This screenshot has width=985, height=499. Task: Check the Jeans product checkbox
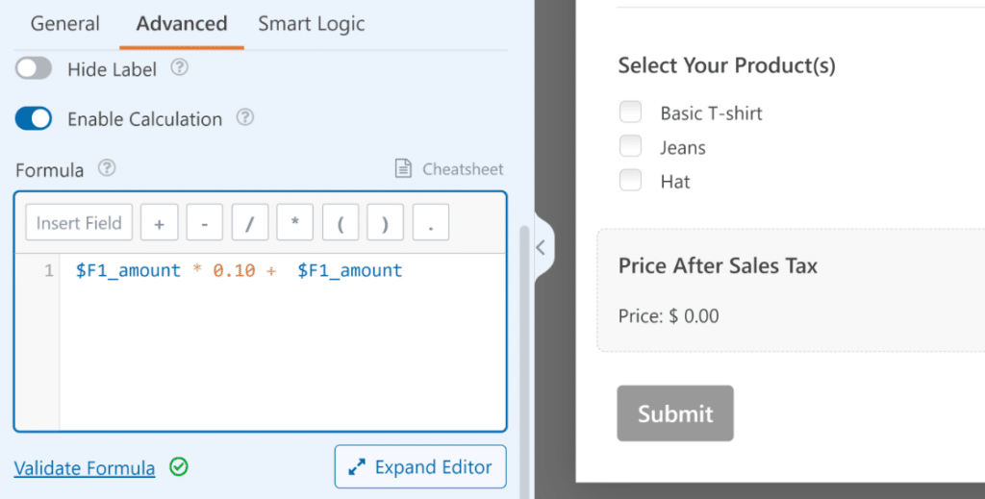pyautogui.click(x=630, y=147)
